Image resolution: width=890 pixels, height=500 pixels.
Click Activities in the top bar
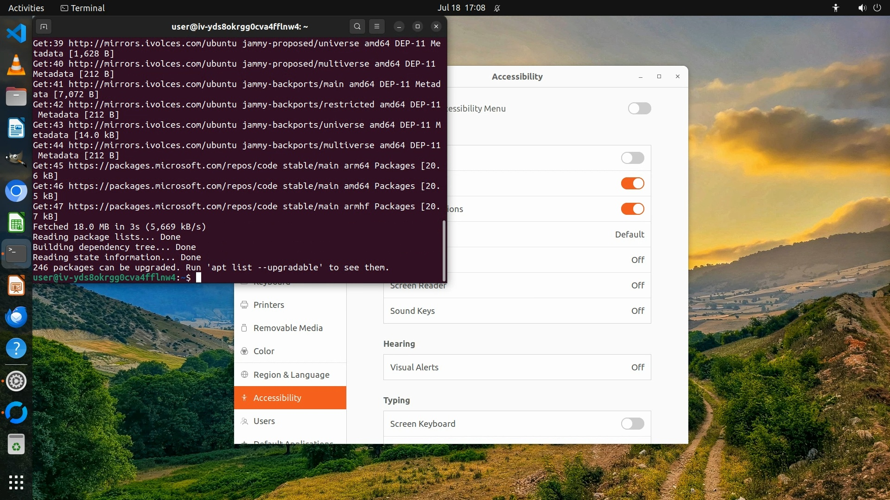point(26,8)
